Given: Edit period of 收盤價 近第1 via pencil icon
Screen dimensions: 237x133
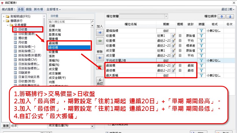Looking at the screenshot, I should point(173,36).
